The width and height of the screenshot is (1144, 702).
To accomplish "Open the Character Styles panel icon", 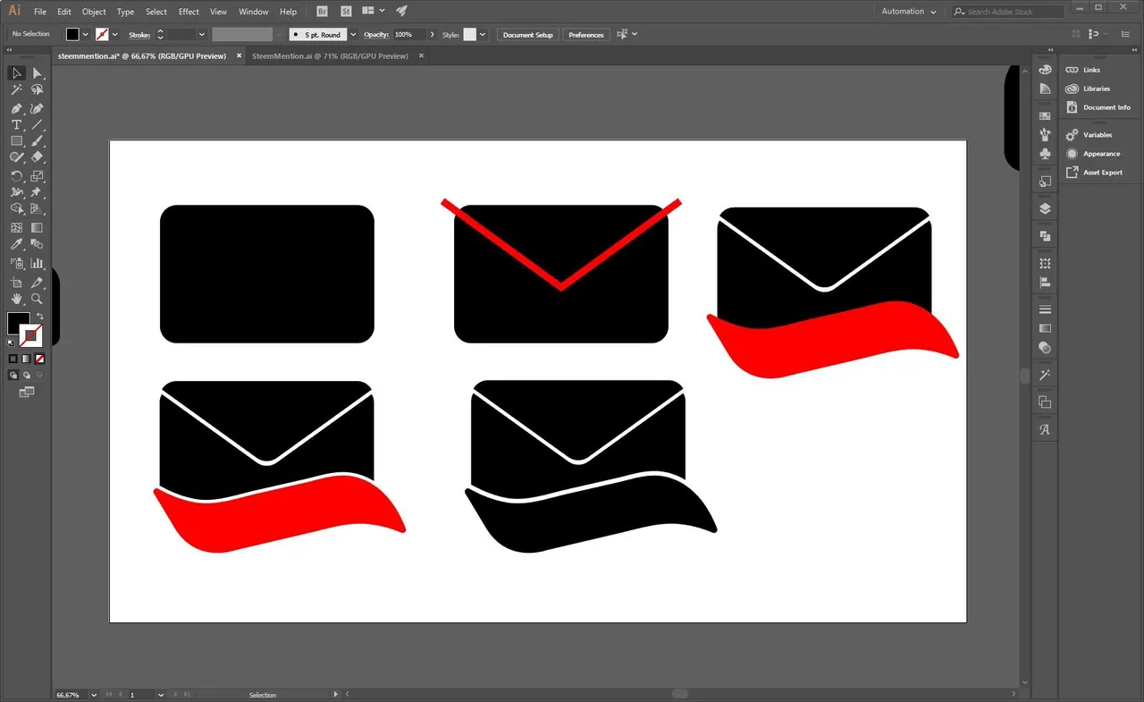I will click(x=1045, y=429).
